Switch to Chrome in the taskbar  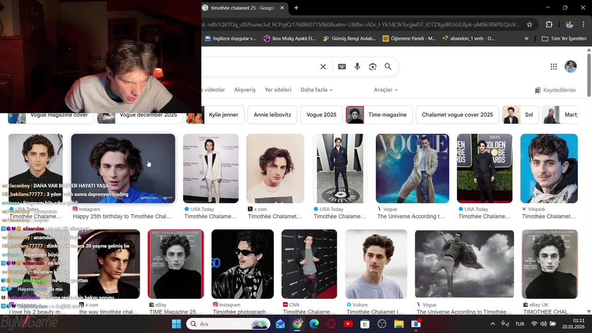coord(297,324)
